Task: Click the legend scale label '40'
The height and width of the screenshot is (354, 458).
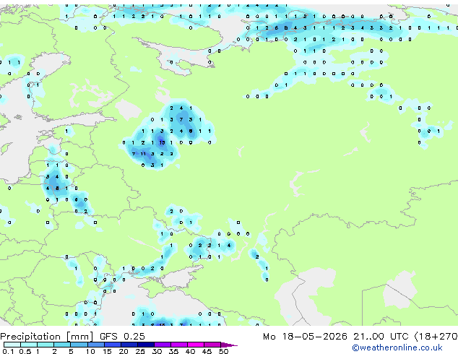Action: pos(190,351)
